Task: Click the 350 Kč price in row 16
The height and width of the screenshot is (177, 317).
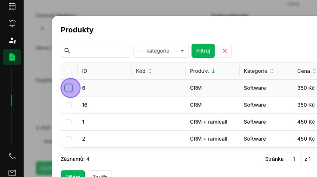Action: coord(306,105)
